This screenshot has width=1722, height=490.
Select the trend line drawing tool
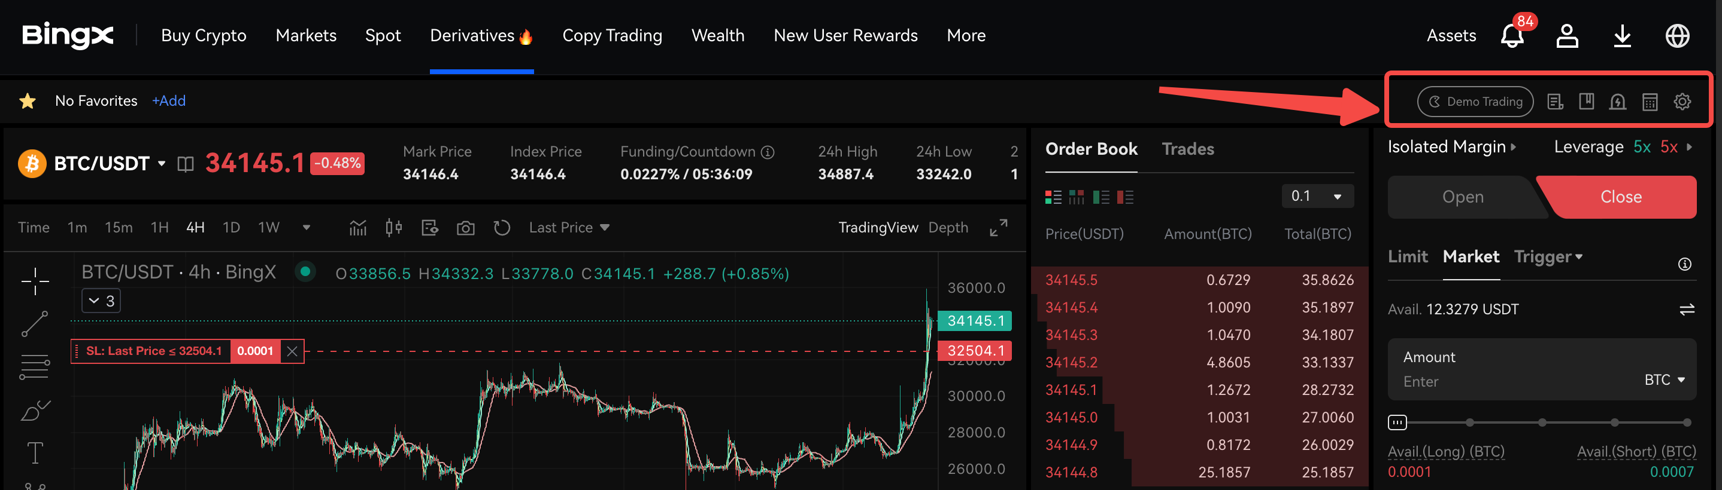point(35,324)
